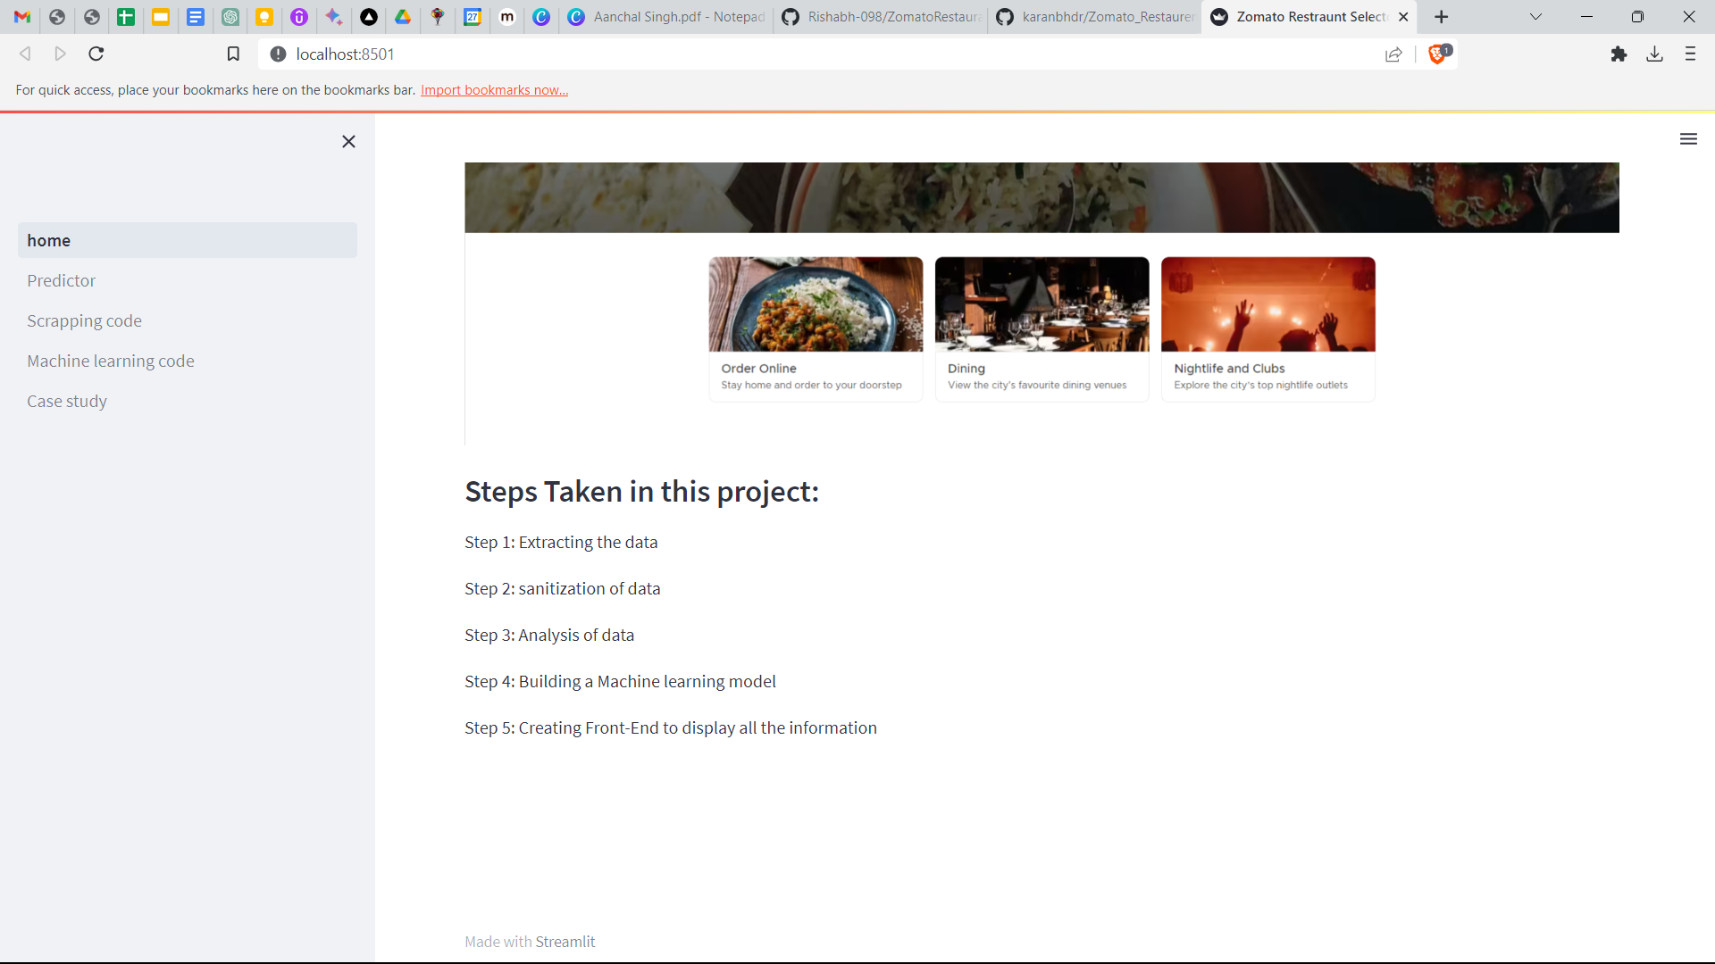The height and width of the screenshot is (964, 1715).
Task: Click the Brave Shields lion icon
Action: coord(1438,54)
